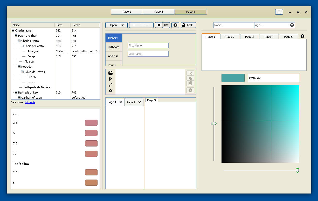Image resolution: width=318 pixels, height=201 pixels.
Task: Click the print/inbox icon in the text toolbar
Action: [110, 73]
